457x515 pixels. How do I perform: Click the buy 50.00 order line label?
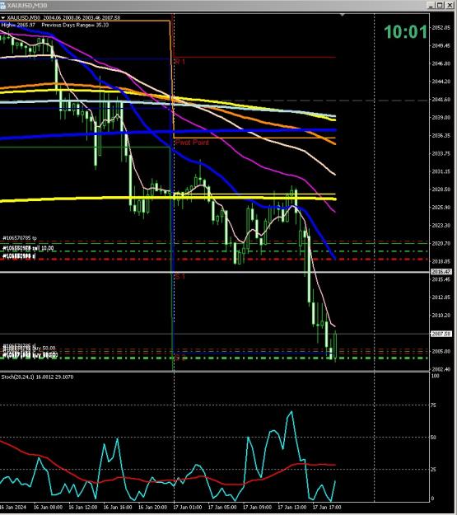tap(30, 348)
